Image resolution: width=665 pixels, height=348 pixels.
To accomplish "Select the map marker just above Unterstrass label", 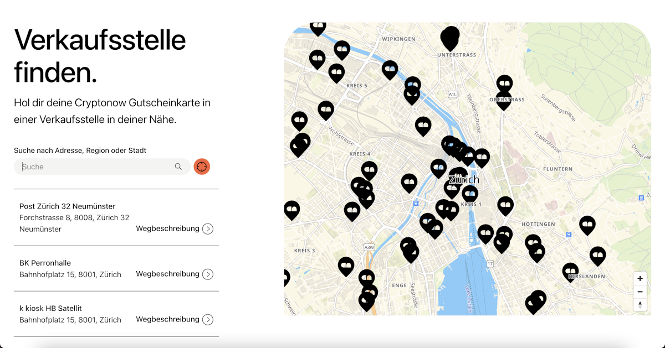I will coord(451,39).
